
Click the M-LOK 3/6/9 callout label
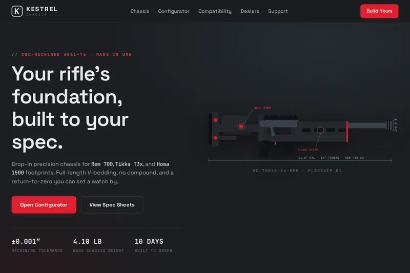308,150
